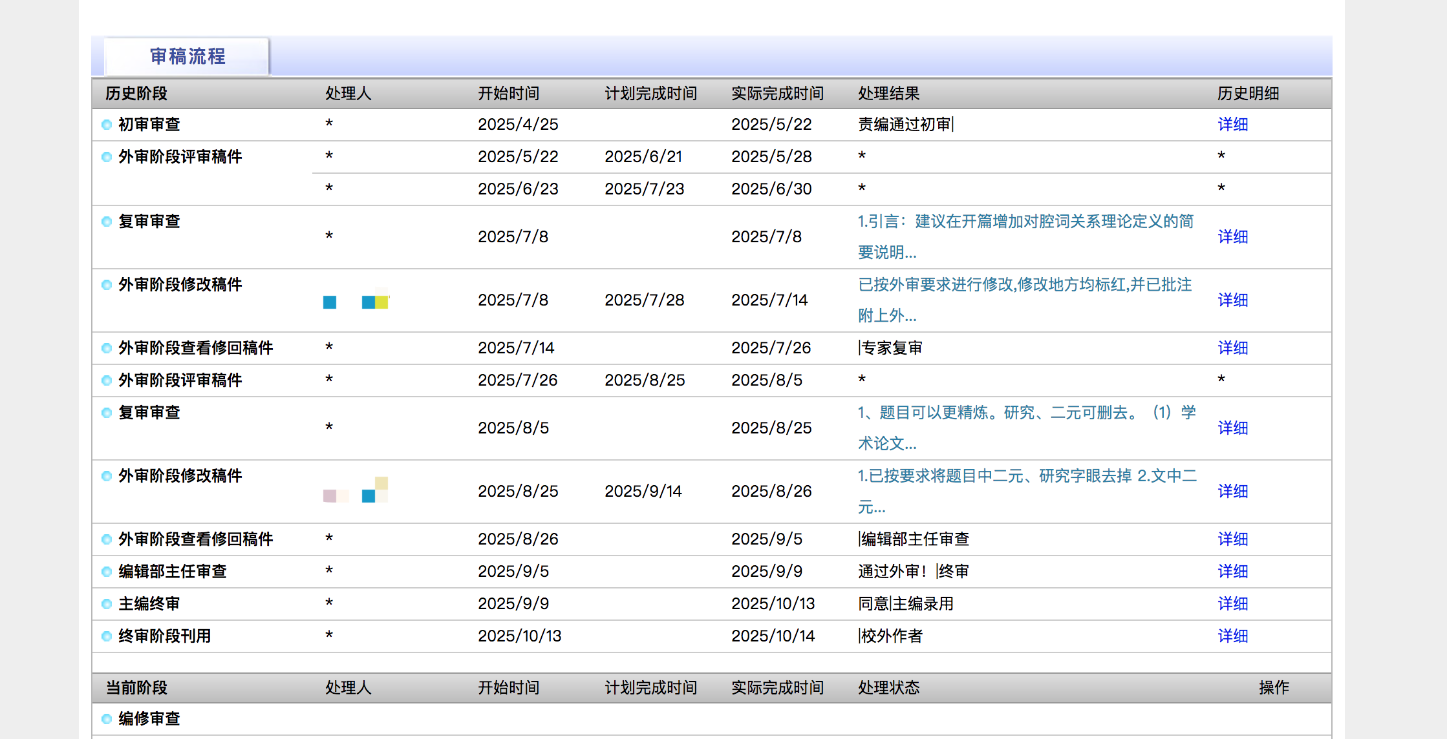1447x739 pixels.
Task: Click bullet icon beside 终审阶段刊用
Action: (107, 636)
